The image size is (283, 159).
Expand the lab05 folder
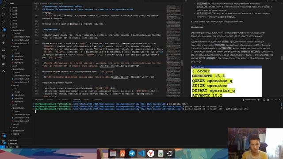pyautogui.click(x=14, y=14)
